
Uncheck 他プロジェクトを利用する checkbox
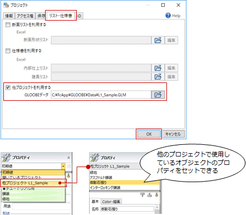point(8,87)
